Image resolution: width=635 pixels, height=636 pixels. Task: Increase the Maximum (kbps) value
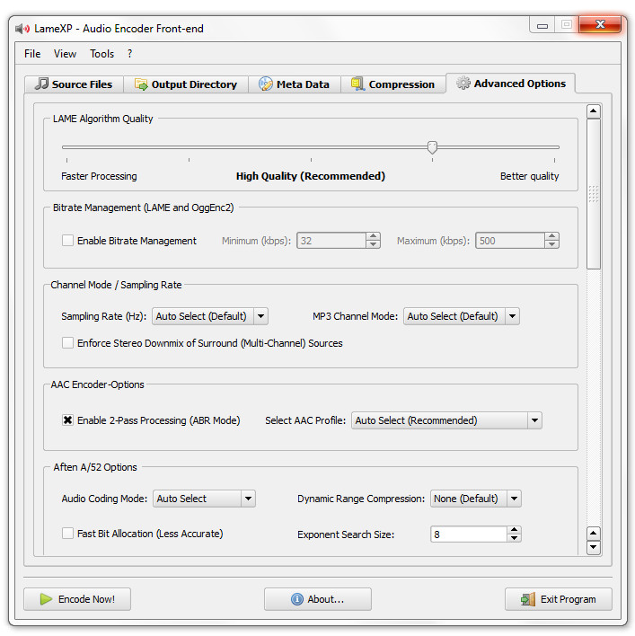(x=551, y=236)
